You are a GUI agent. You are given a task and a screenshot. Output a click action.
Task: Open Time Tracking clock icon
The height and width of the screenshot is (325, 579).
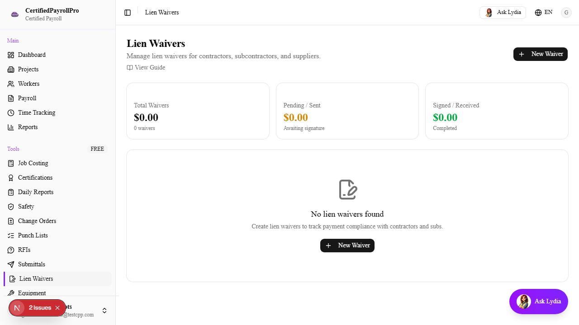click(x=11, y=113)
